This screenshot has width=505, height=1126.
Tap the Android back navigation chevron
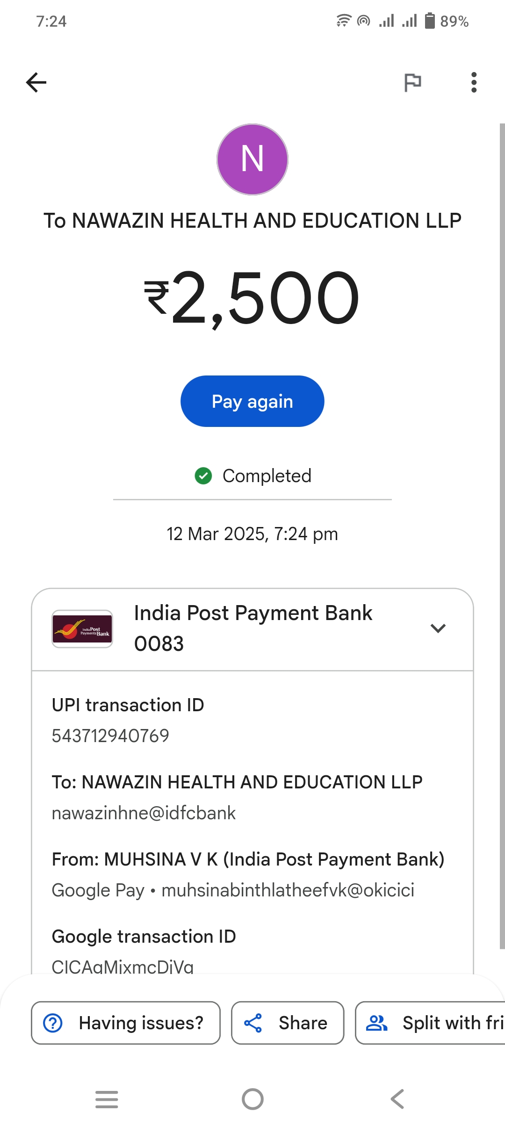click(397, 1099)
